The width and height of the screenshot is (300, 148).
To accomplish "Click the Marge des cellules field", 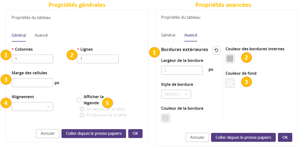I will [32, 83].
